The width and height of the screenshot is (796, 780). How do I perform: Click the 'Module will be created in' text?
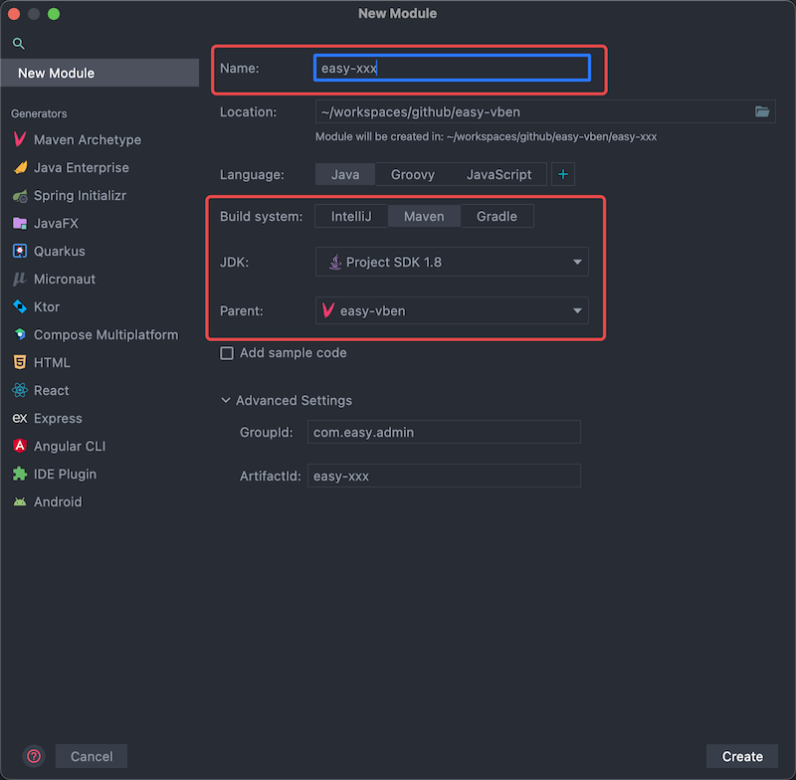486,137
